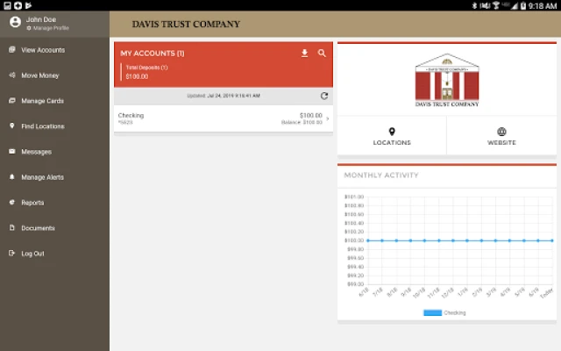Click the Total Deposits summary
Image resolution: width=561 pixels, height=351 pixels.
pyautogui.click(x=146, y=72)
